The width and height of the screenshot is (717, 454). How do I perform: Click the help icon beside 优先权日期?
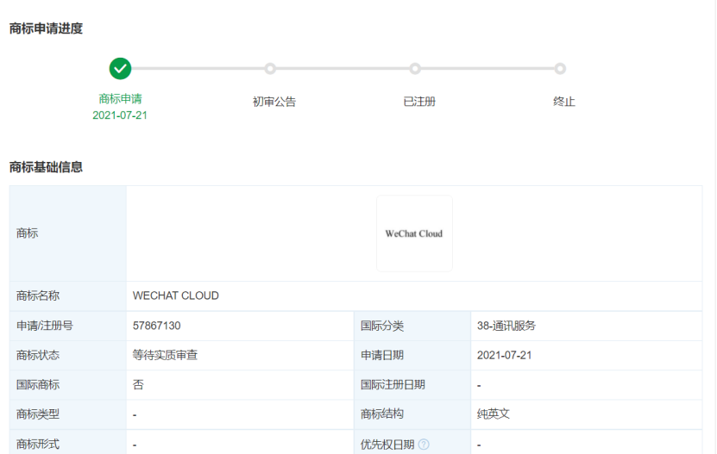pyautogui.click(x=424, y=444)
